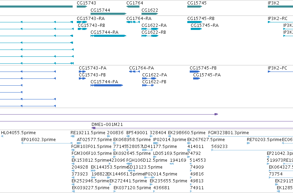This screenshot has width=293, height=193.
Task: Select the 73754 feature label
Action: [x=276, y=174]
